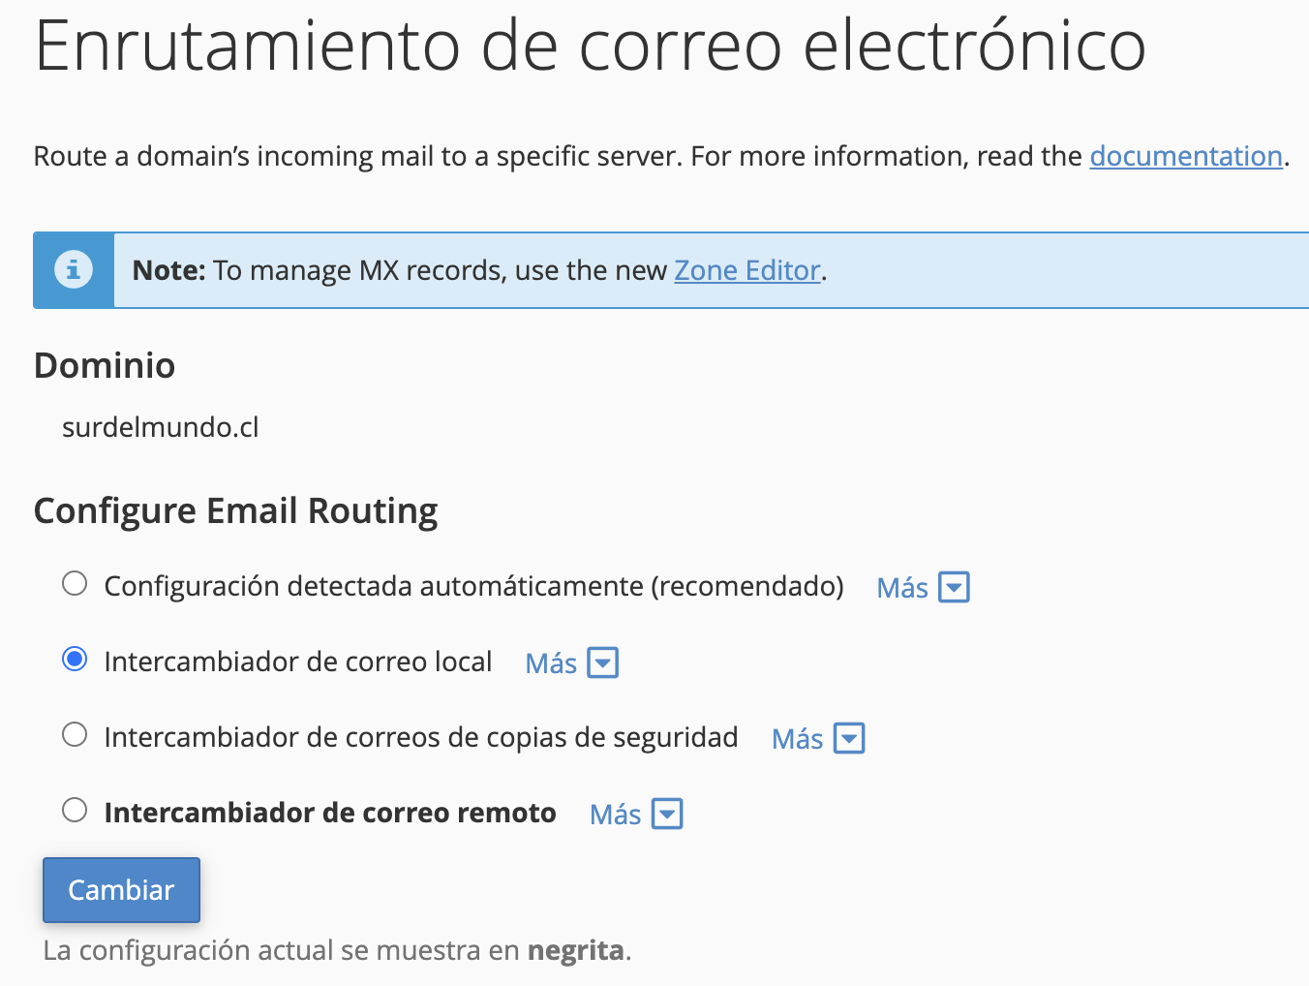Image resolution: width=1309 pixels, height=986 pixels.
Task: Expand 'Más' details for local mail exchanger
Action: tap(551, 663)
